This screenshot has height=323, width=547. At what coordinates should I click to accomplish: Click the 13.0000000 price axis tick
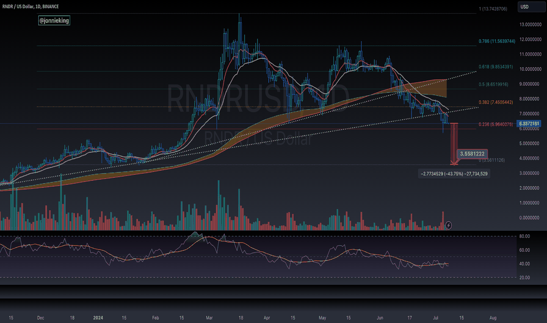point(530,25)
